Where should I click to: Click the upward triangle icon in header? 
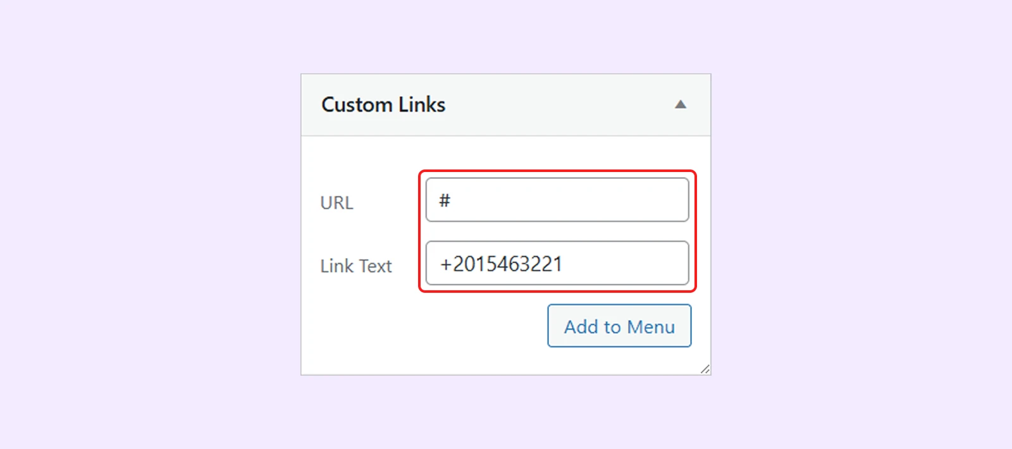681,104
